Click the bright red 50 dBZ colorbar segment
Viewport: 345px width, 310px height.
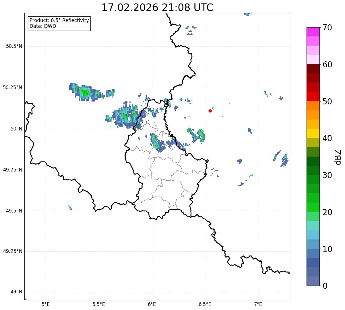click(313, 97)
